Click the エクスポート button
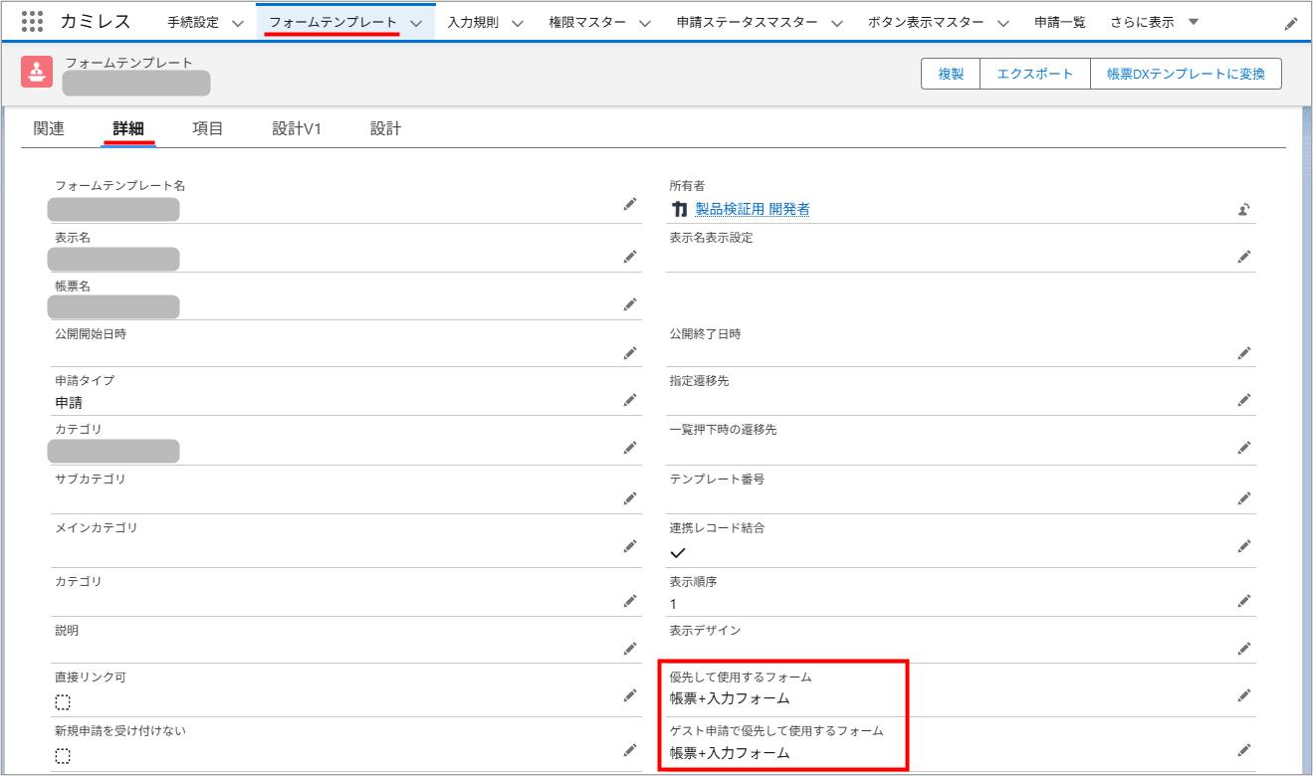This screenshot has width=1313, height=776. [1034, 73]
